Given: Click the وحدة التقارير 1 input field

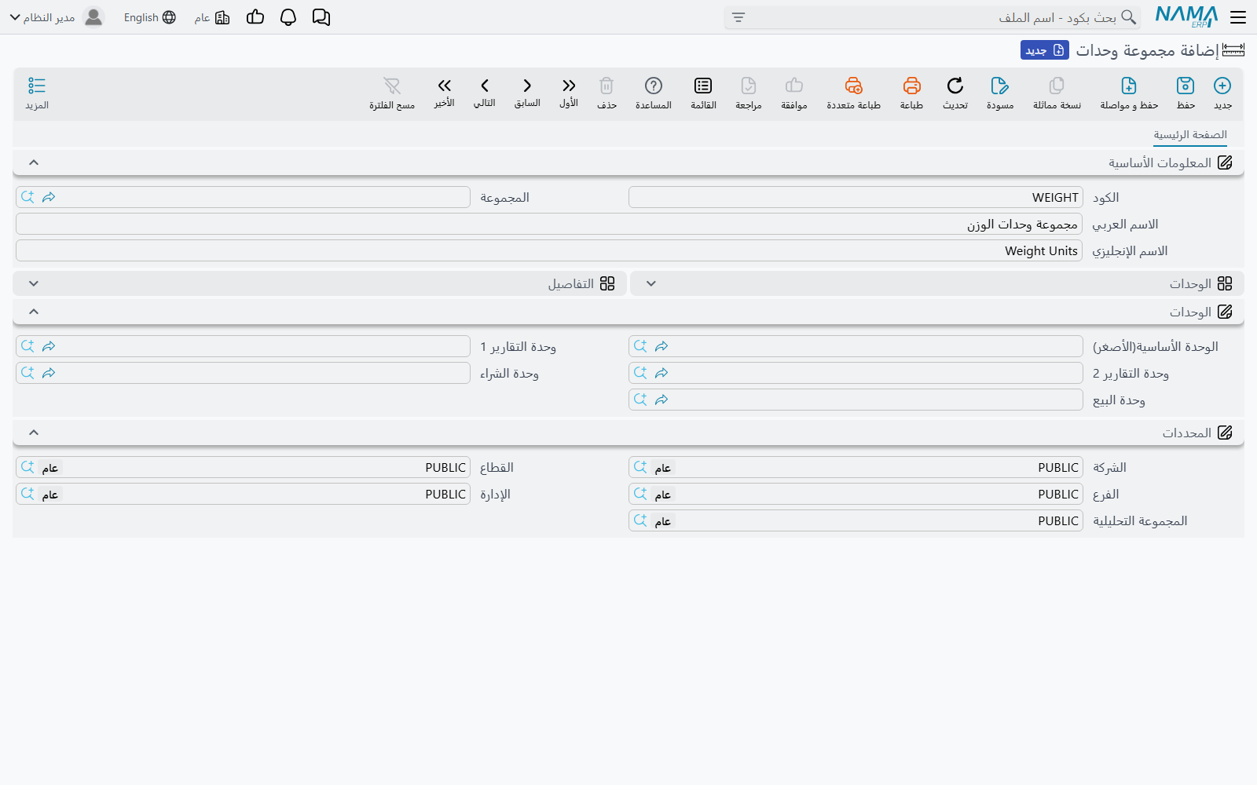Looking at the screenshot, I should 243,346.
